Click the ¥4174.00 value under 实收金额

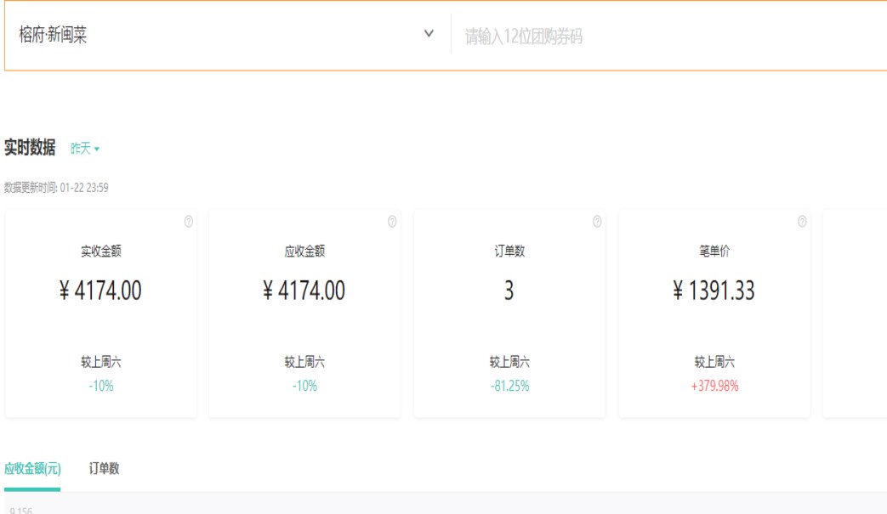(x=100, y=291)
